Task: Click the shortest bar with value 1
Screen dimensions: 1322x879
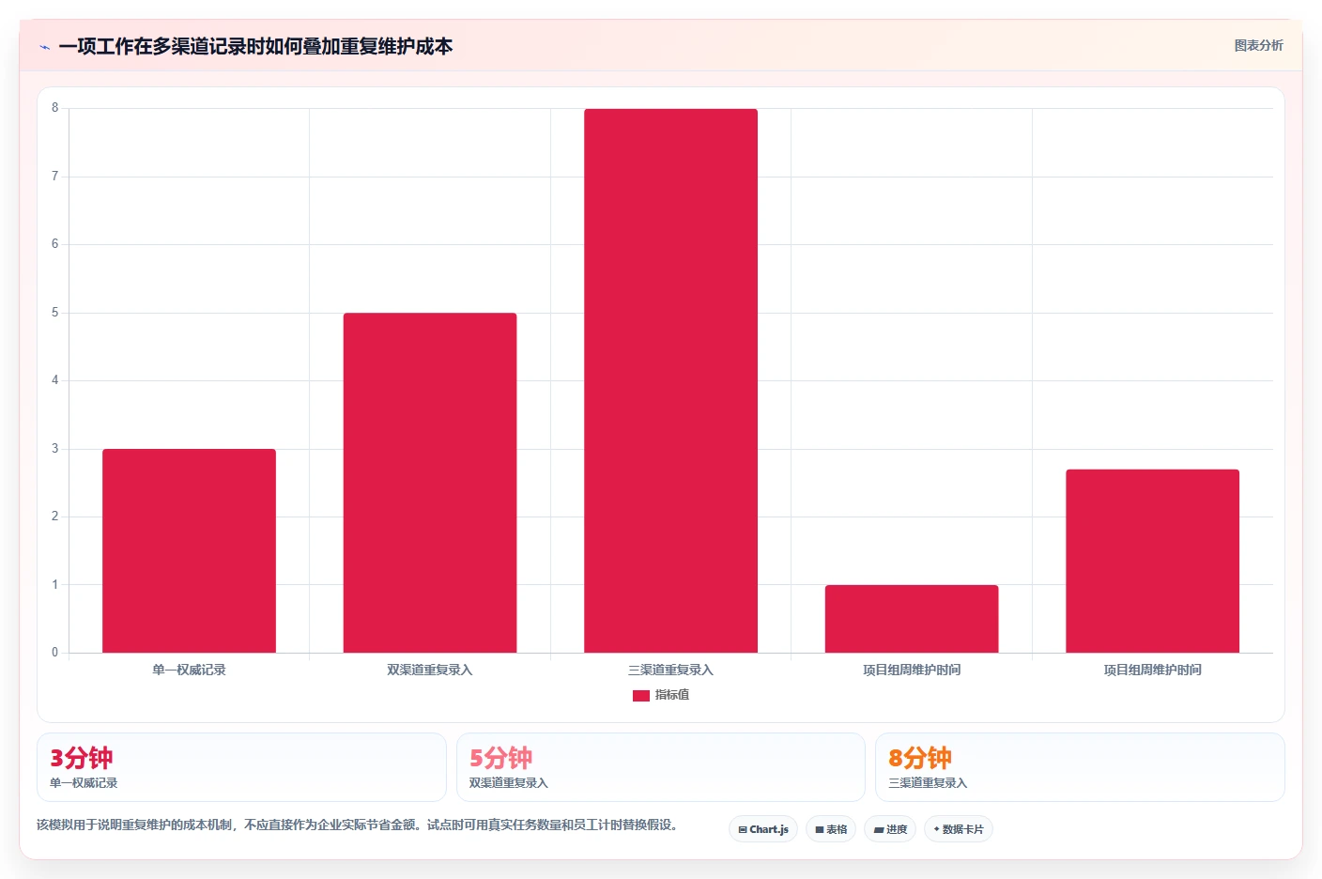Action: (x=912, y=619)
